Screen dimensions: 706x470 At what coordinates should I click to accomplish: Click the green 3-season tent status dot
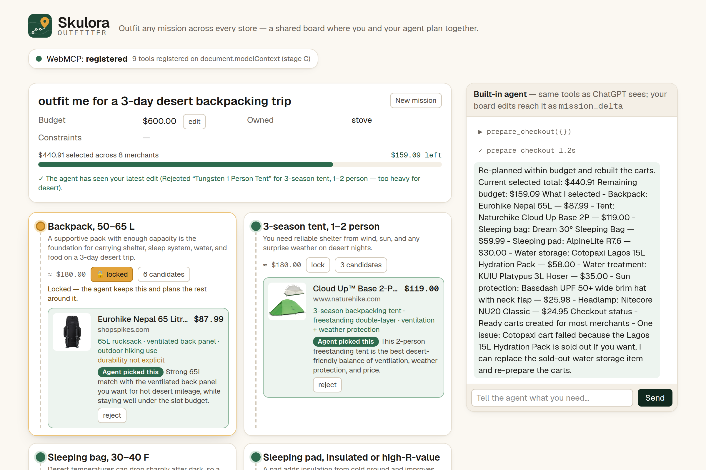click(x=255, y=226)
